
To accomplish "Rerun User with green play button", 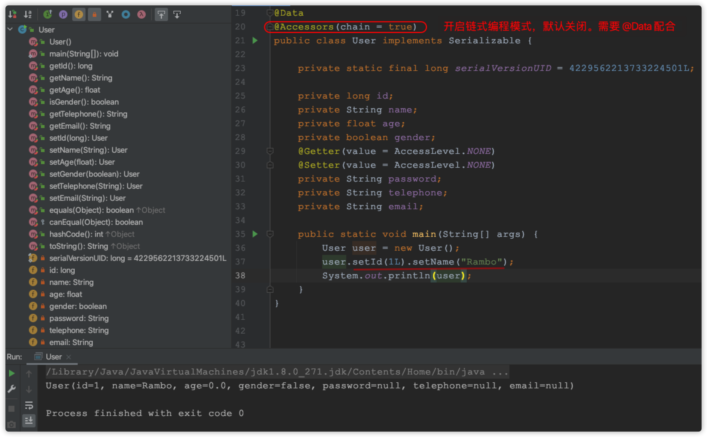I will tap(12, 373).
